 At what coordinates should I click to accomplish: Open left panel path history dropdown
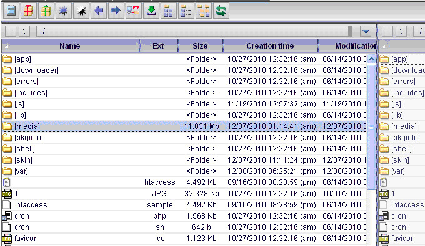click(x=366, y=32)
